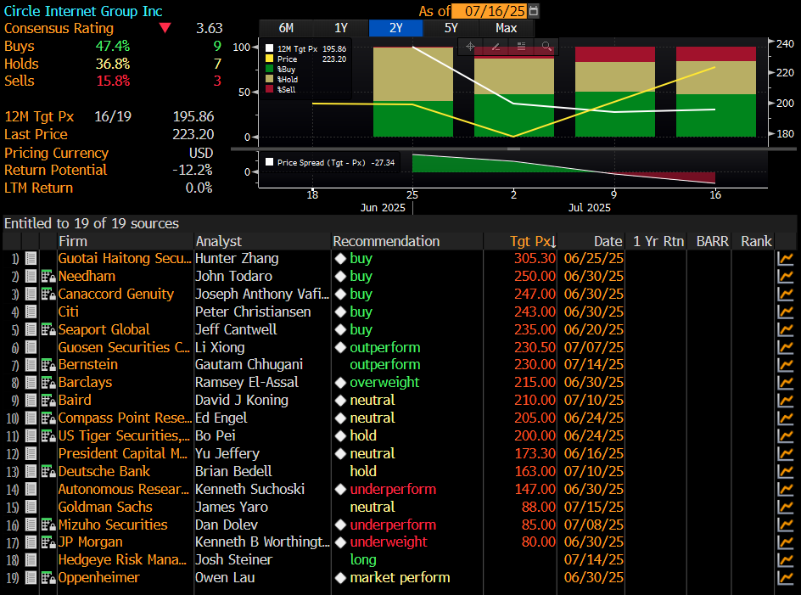801x595 pixels.
Task: Click target price 305.30
Action: point(535,259)
